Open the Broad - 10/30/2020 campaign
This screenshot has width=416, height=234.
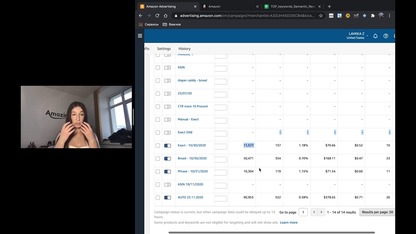192,158
